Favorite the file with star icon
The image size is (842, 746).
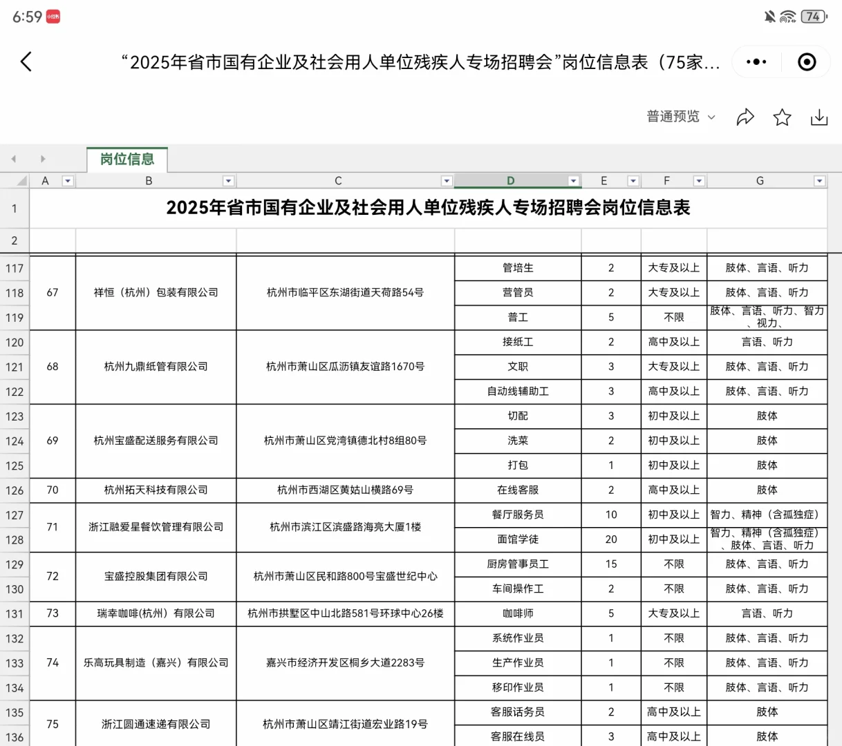(x=782, y=117)
